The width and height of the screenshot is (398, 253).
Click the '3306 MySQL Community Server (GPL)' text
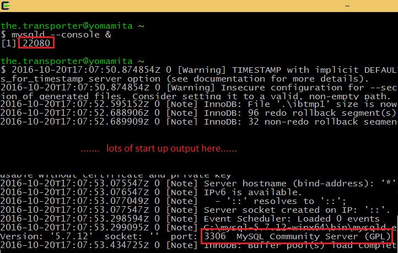click(x=298, y=236)
